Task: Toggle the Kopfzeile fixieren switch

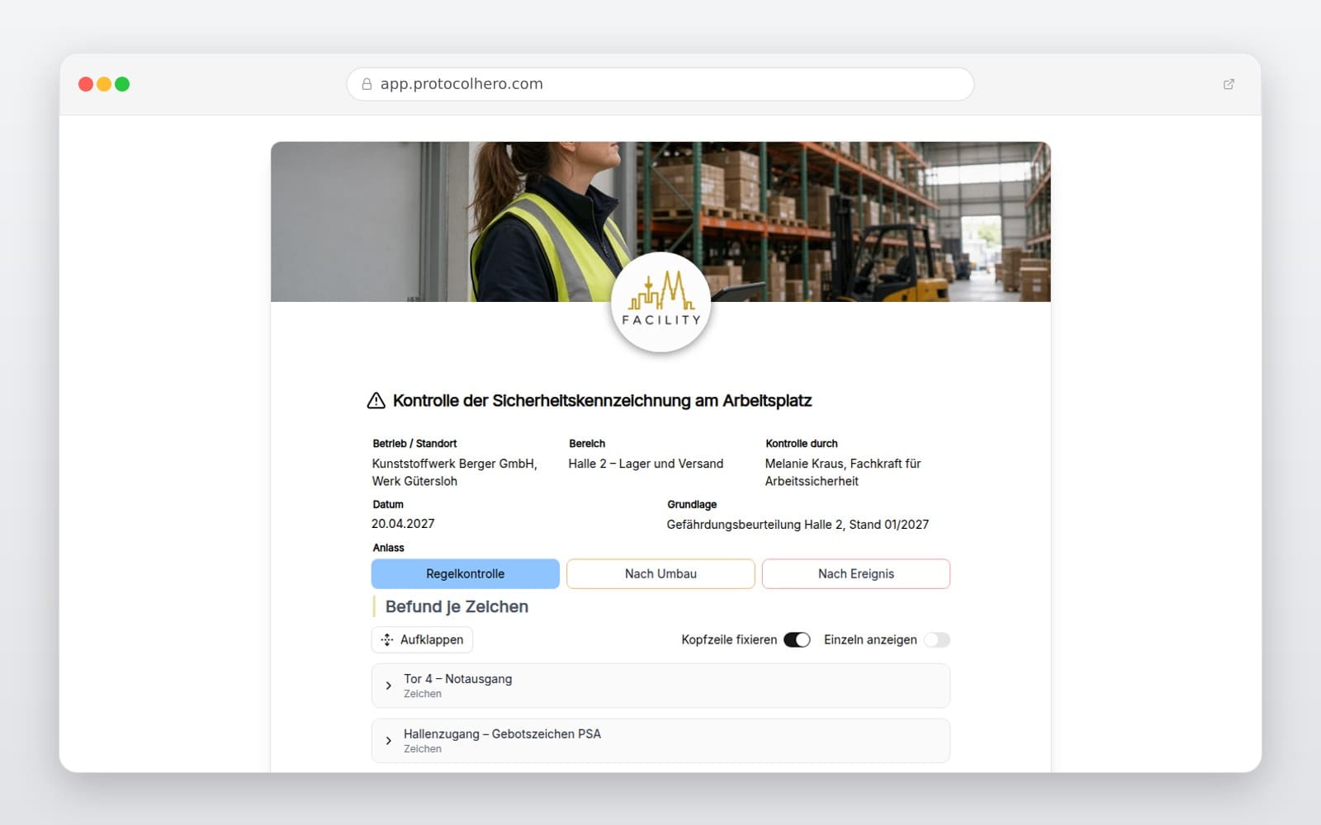Action: point(797,640)
